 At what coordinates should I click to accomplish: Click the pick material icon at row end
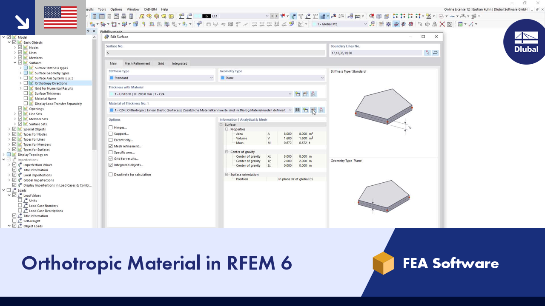[321, 110]
